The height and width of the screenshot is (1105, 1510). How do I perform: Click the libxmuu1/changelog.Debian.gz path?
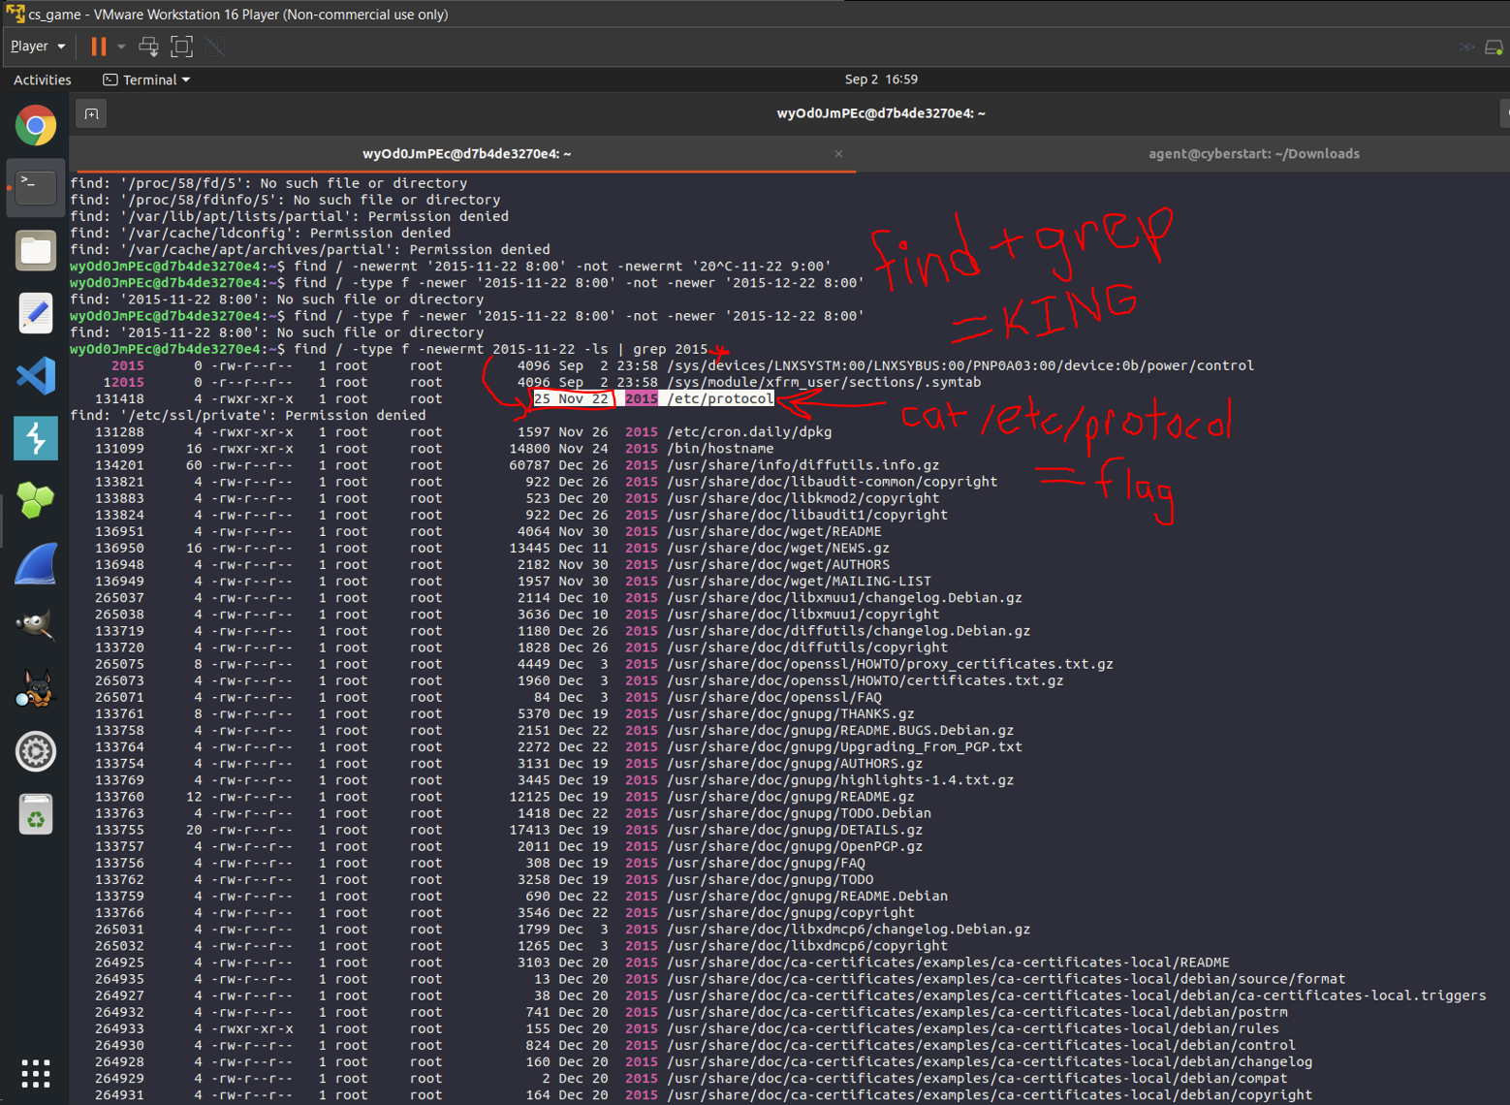point(844,597)
